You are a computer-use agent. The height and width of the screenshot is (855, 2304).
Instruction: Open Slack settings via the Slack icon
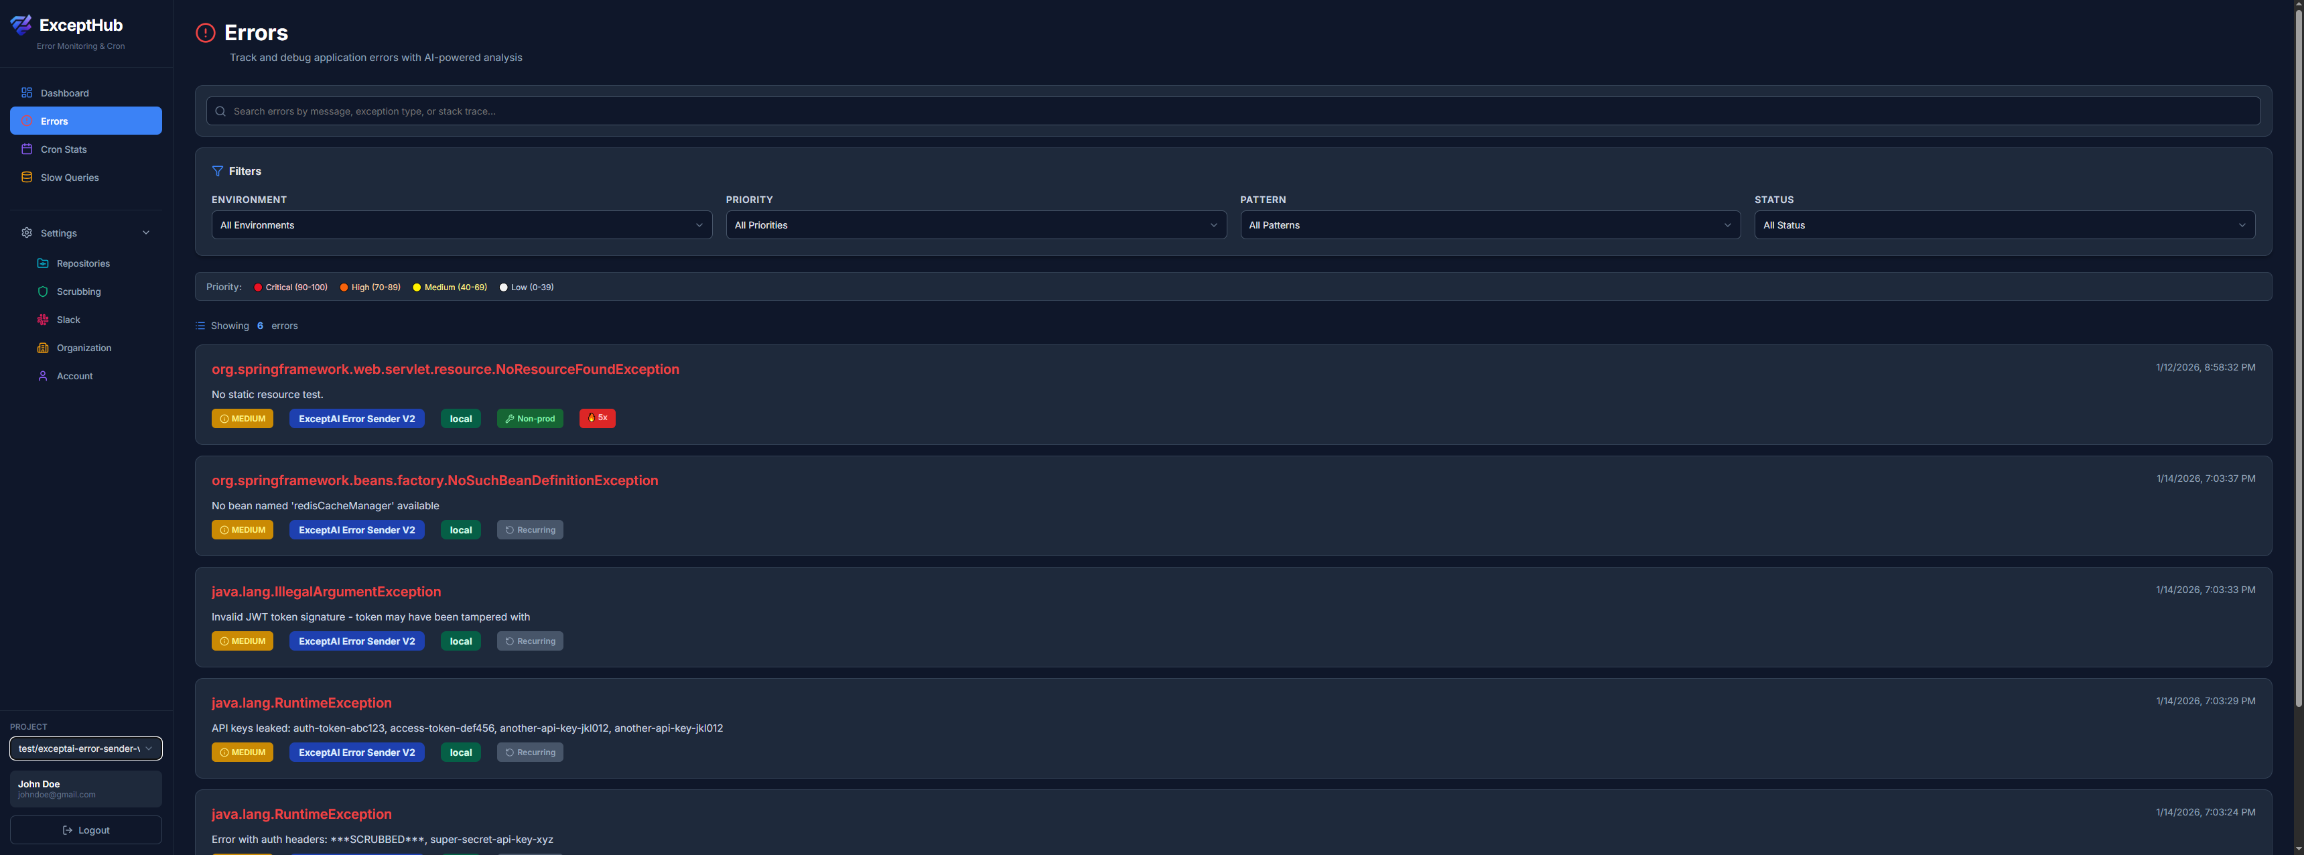(x=42, y=319)
